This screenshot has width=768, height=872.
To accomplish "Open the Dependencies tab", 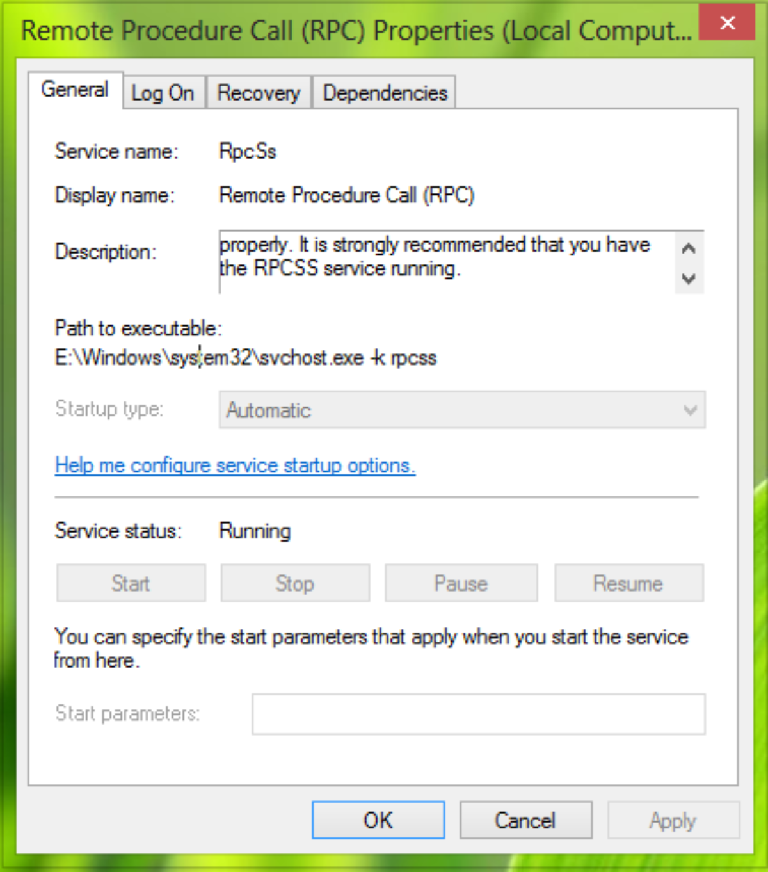I will coord(385,93).
